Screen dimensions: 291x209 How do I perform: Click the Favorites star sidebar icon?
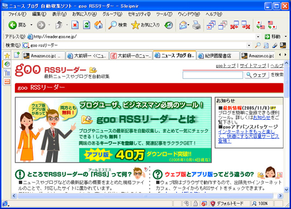(x=7, y=55)
